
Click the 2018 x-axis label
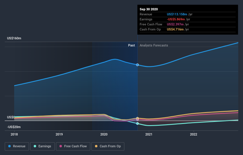pos(14,134)
